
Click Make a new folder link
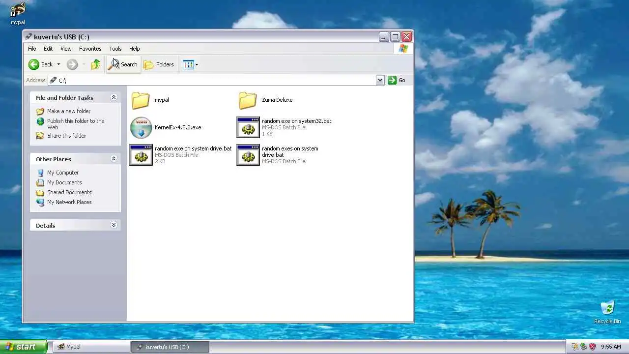click(x=69, y=111)
